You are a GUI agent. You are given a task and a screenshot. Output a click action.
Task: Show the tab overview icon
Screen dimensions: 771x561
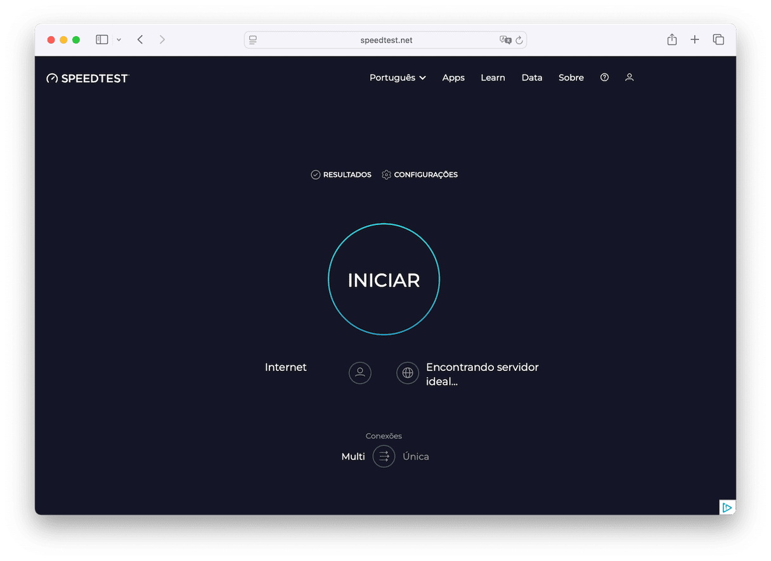(x=718, y=40)
